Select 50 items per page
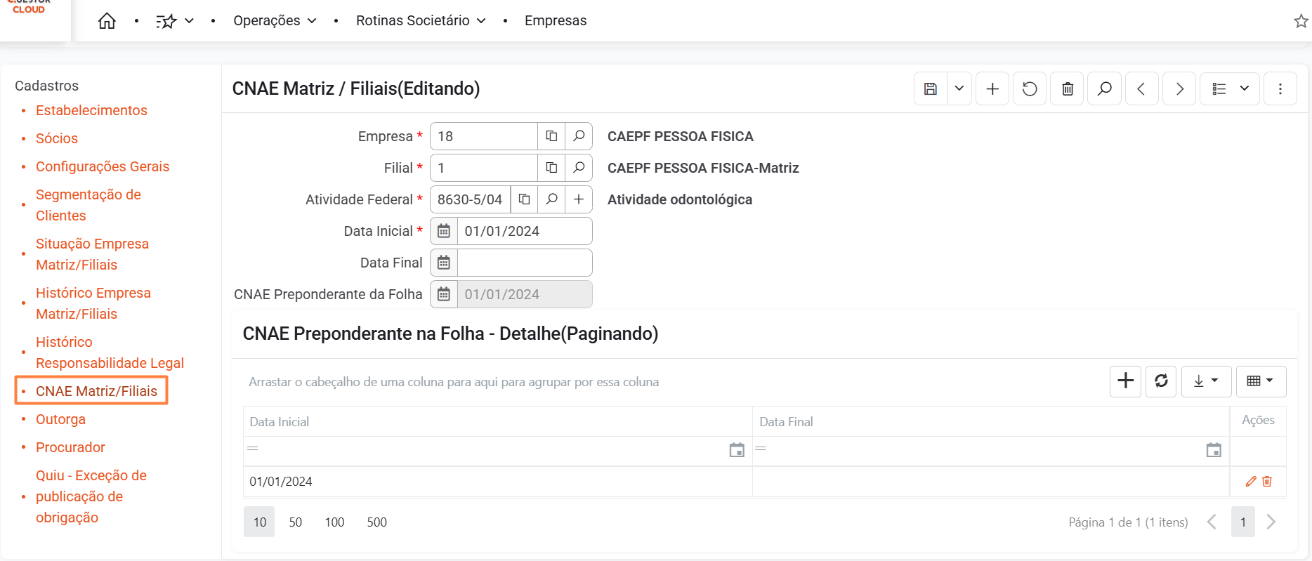1312x561 pixels. coord(296,522)
